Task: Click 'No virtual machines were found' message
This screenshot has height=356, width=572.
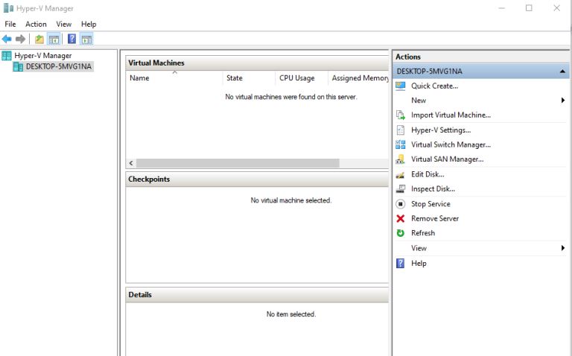Action: pos(290,97)
